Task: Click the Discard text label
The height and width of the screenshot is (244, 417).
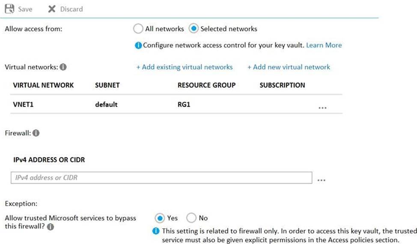Action: click(x=71, y=9)
